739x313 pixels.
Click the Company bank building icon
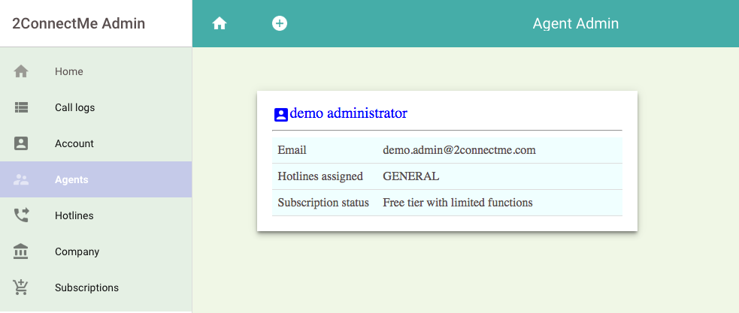pos(21,251)
